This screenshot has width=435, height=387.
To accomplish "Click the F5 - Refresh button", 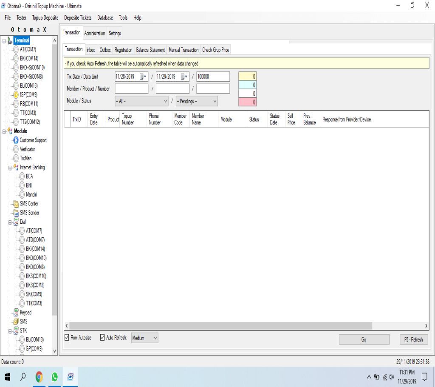I will (x=413, y=339).
